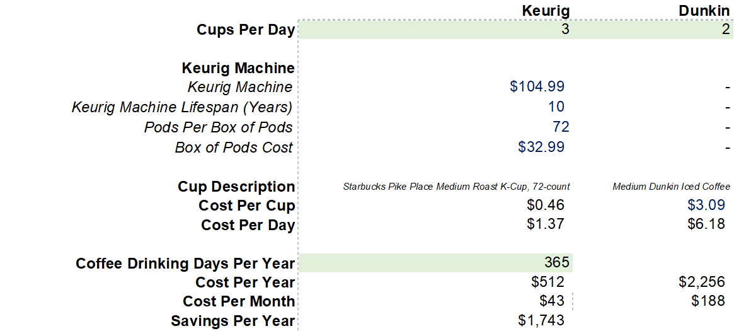Click the Pods Per Box value 72
The image size is (734, 331).
(x=560, y=127)
